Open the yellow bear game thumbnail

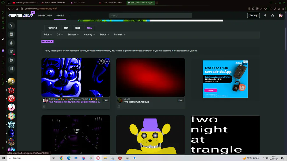[151, 135]
